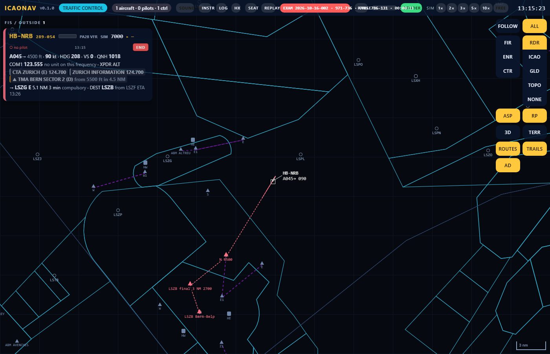Image resolution: width=550 pixels, height=354 pixels.
Task: Toggle the ASP airspace layer
Action: pyautogui.click(x=508, y=116)
